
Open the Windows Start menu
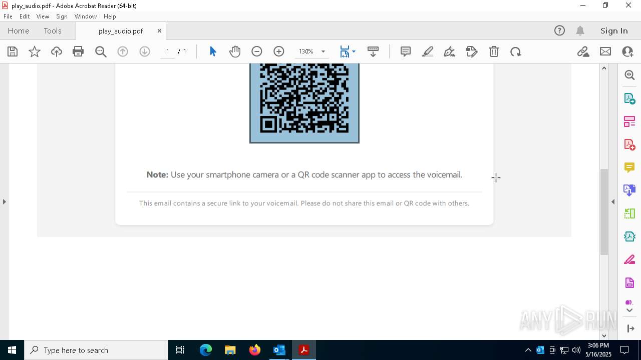coord(12,350)
